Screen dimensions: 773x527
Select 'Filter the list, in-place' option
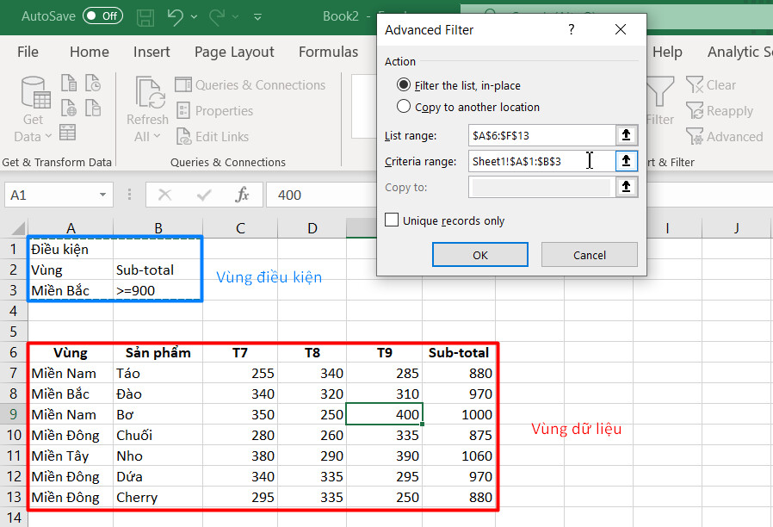[x=459, y=85]
